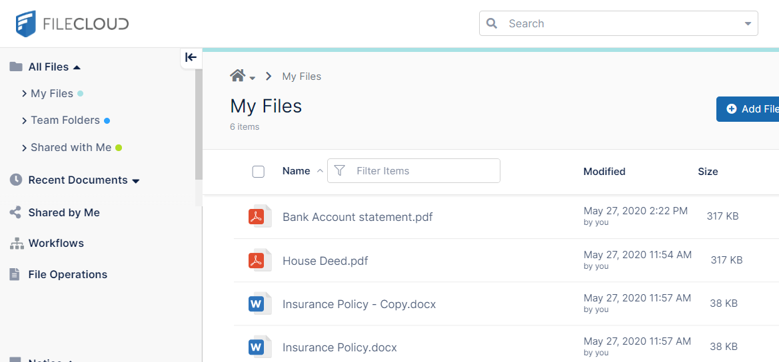Open Shared by Me in sidebar
This screenshot has width=779, height=362.
(63, 213)
